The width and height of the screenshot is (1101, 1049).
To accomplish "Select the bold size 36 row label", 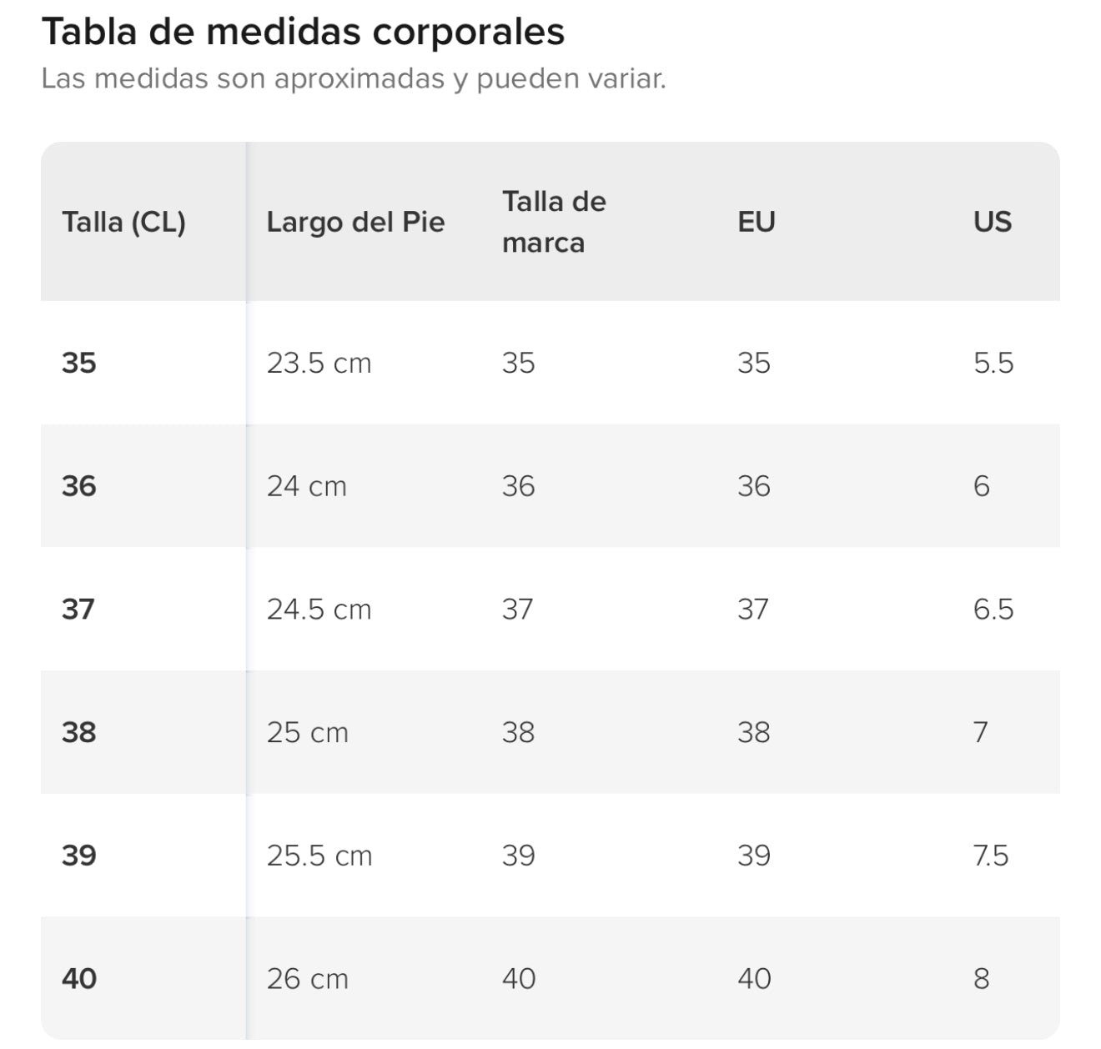I will click(x=79, y=486).
